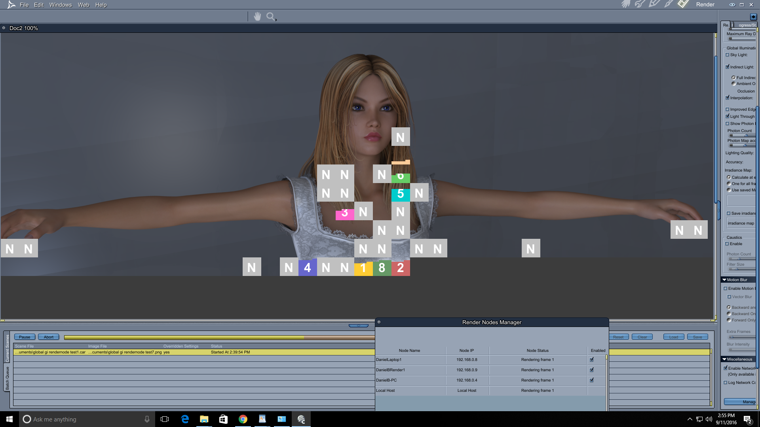Image resolution: width=760 pixels, height=427 pixels.
Task: Open the Texture room brush icon
Action: (x=669, y=4)
